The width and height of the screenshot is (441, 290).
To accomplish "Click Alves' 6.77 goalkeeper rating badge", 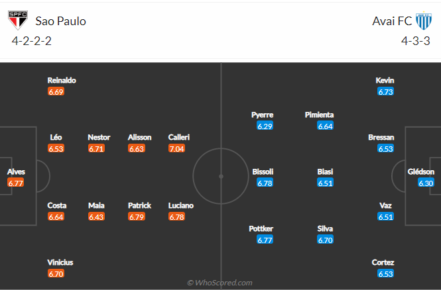I will 15,183.
